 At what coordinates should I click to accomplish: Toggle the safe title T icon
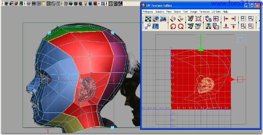(x=58, y=3)
